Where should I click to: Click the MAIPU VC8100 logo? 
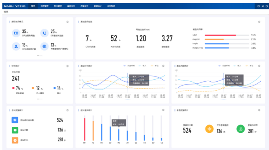tap(15, 6)
